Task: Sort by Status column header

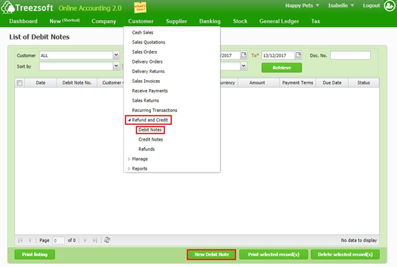Action: (364, 83)
